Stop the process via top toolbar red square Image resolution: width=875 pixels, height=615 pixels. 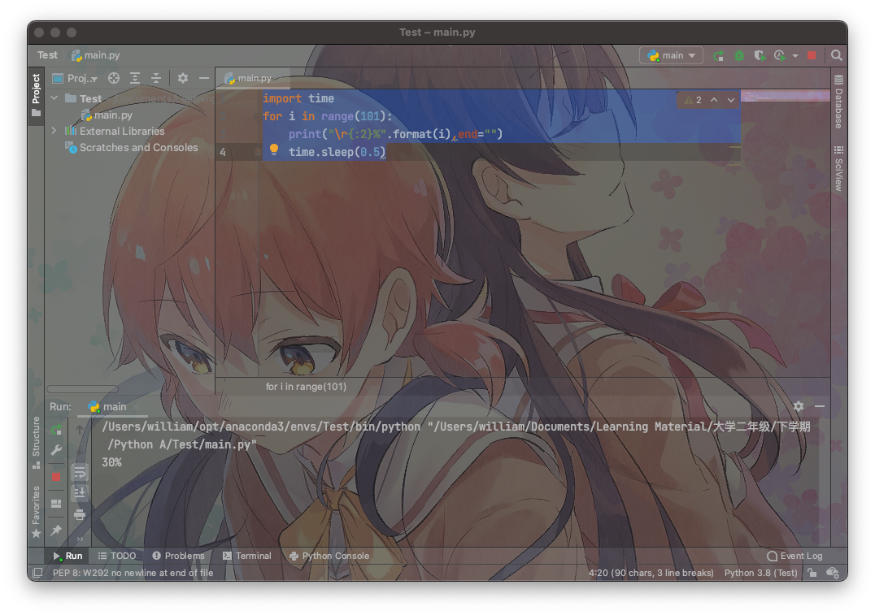pyautogui.click(x=812, y=55)
